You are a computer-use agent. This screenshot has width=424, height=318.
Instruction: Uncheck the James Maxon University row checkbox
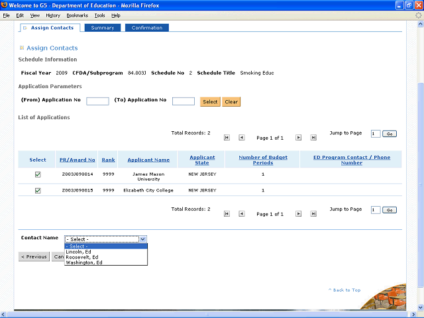(x=38, y=174)
